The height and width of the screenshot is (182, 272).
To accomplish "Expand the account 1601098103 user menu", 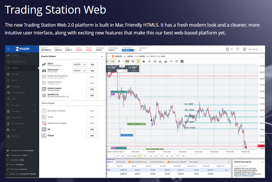I will point(252,49).
